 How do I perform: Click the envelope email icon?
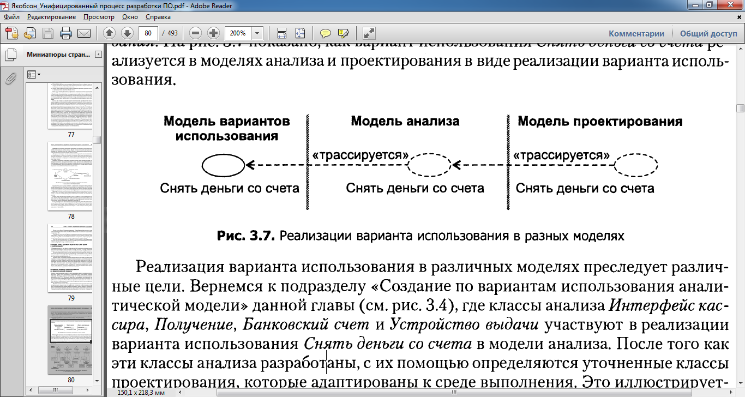tap(84, 33)
